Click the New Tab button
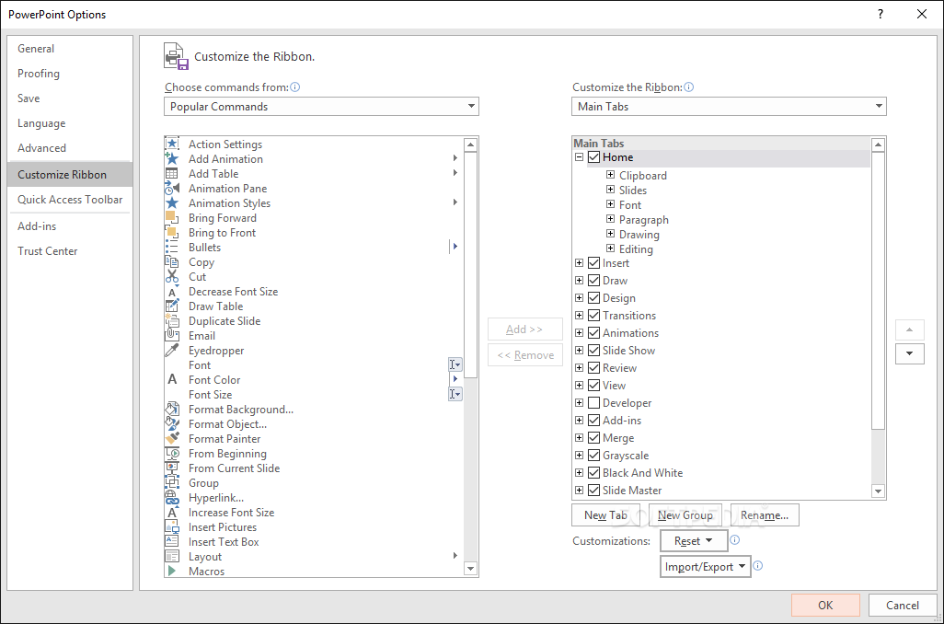 (605, 515)
